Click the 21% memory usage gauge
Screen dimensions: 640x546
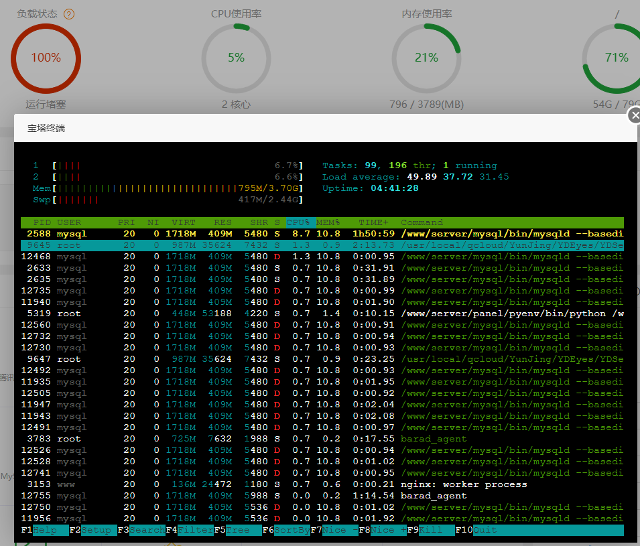point(426,58)
